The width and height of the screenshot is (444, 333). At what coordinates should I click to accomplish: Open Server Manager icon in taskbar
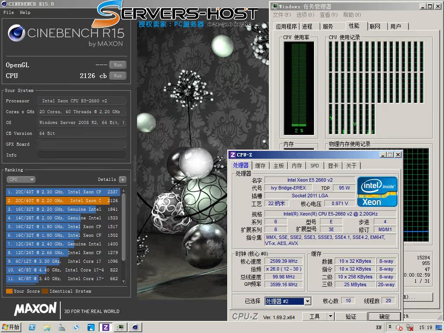[62, 328]
